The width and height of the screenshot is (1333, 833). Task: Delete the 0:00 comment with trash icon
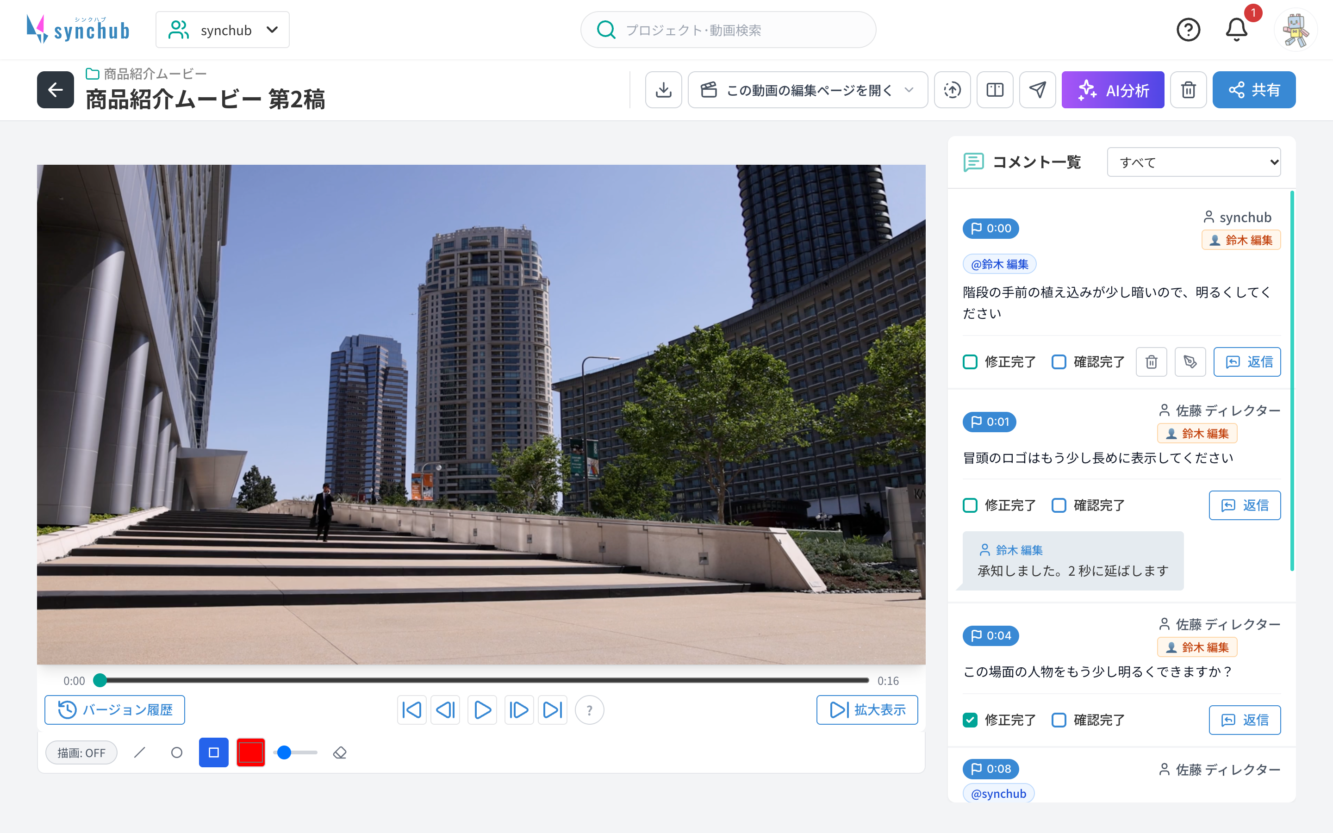(x=1151, y=362)
